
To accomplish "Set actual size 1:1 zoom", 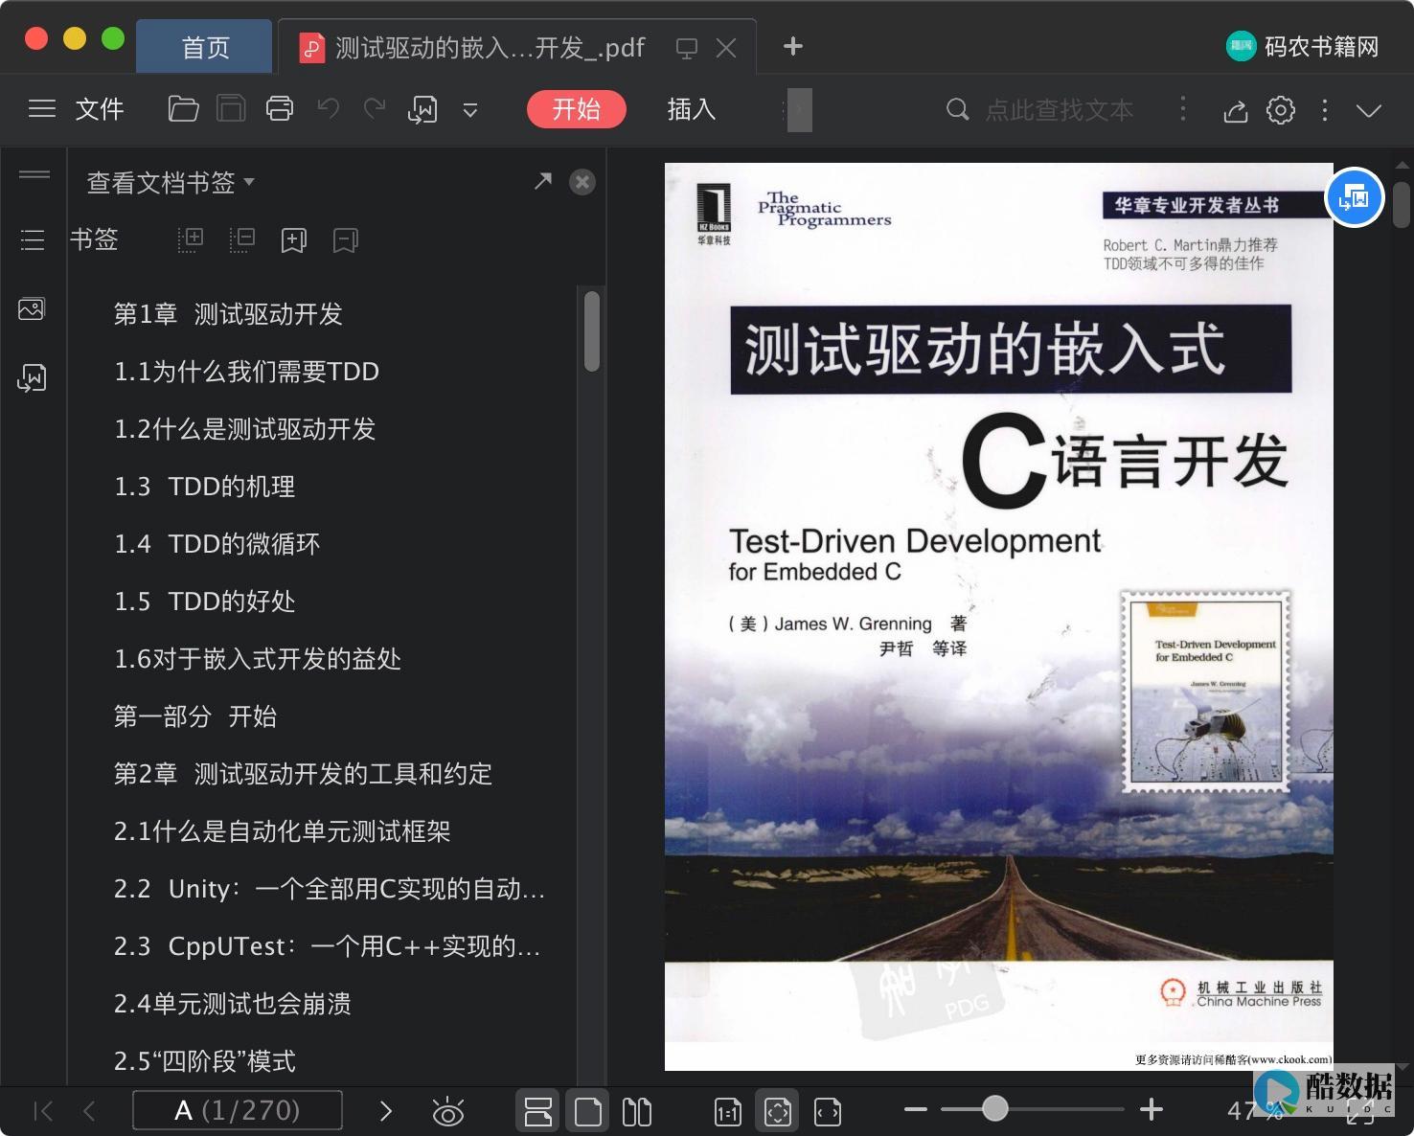I will 728,1111.
